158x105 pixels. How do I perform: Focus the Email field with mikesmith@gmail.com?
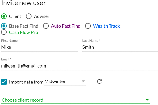coord(79,66)
